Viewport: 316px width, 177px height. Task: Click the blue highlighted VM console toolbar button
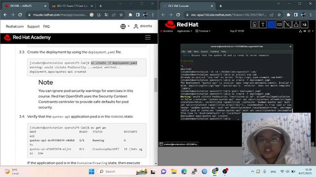coord(271,25)
